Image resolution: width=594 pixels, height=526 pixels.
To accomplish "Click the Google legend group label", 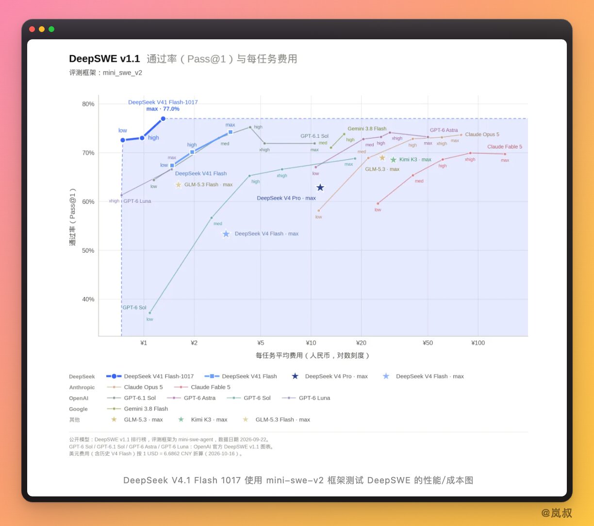I will [x=78, y=409].
